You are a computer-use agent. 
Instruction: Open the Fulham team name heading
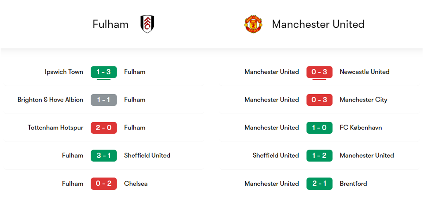[110, 24]
